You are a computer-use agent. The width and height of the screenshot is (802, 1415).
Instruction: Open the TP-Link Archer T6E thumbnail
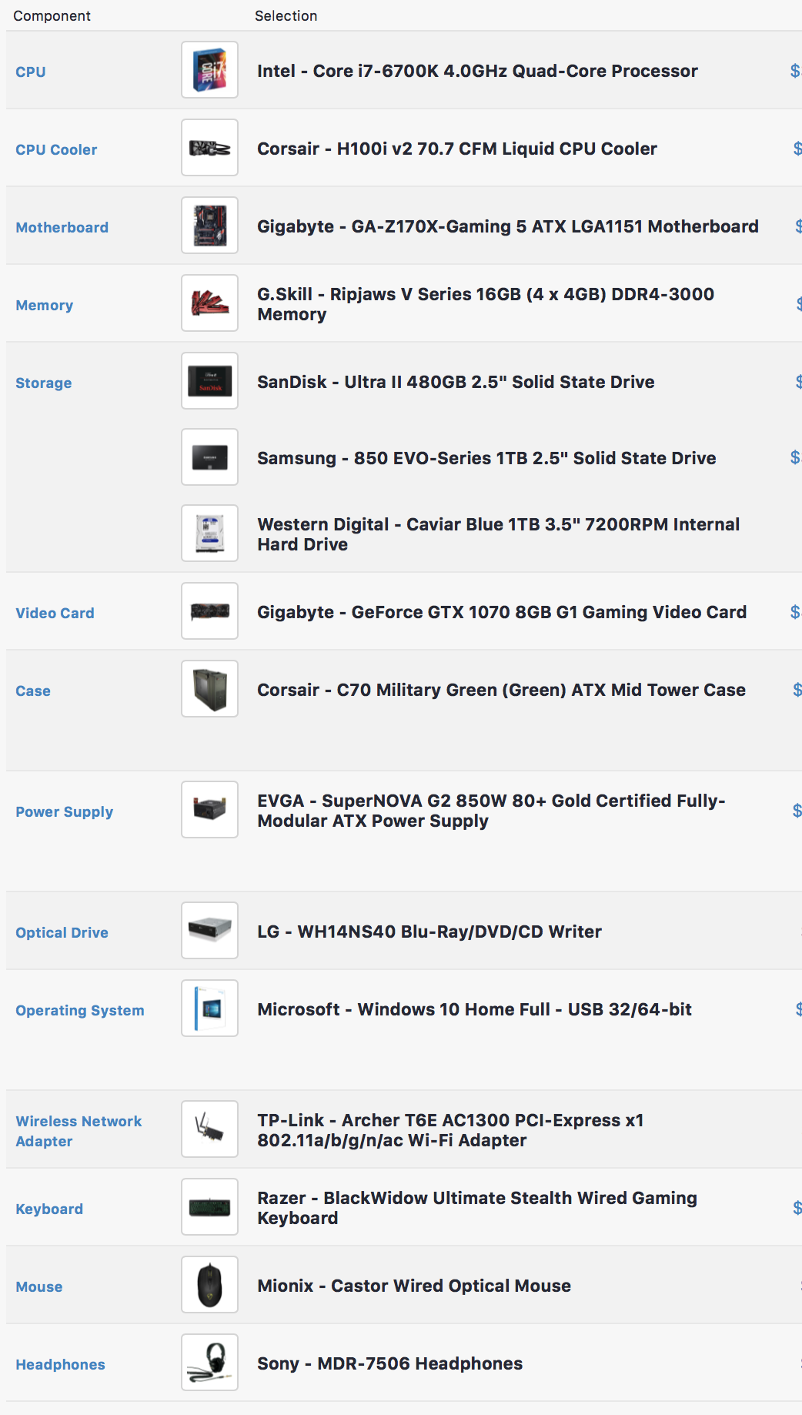pos(209,1129)
